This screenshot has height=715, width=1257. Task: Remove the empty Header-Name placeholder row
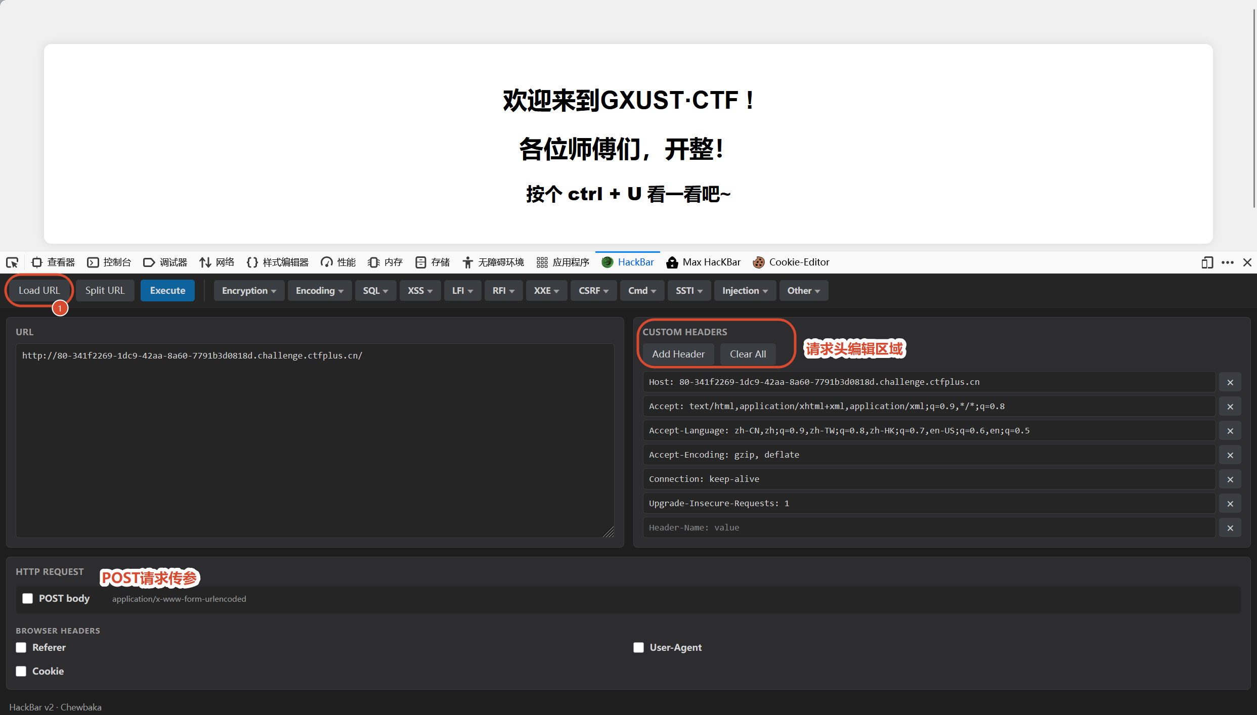click(1230, 528)
